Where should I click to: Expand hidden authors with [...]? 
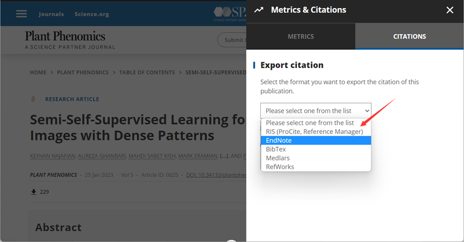(x=224, y=156)
